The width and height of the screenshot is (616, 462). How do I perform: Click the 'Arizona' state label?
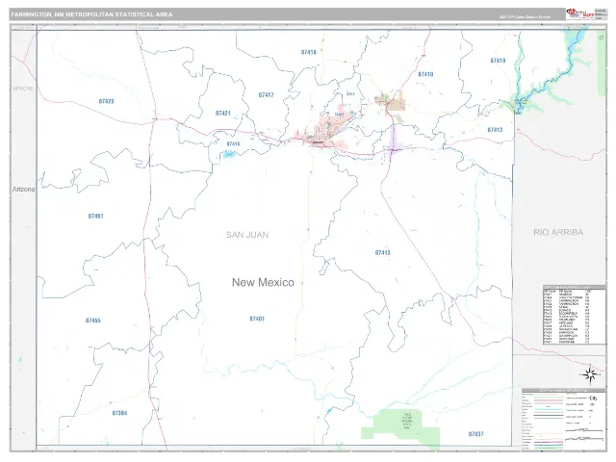tap(23, 190)
